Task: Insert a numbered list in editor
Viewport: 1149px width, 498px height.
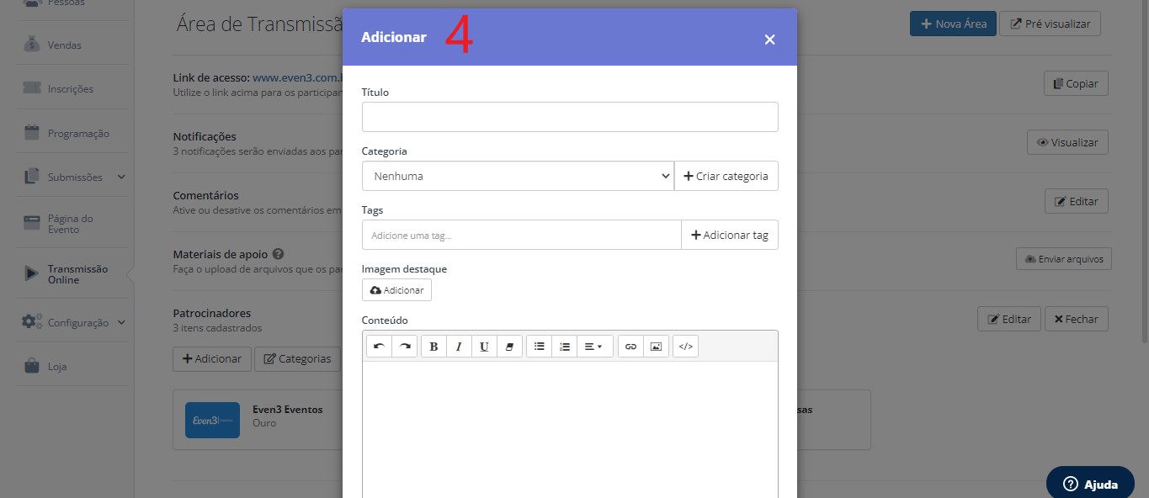Action: [565, 347]
